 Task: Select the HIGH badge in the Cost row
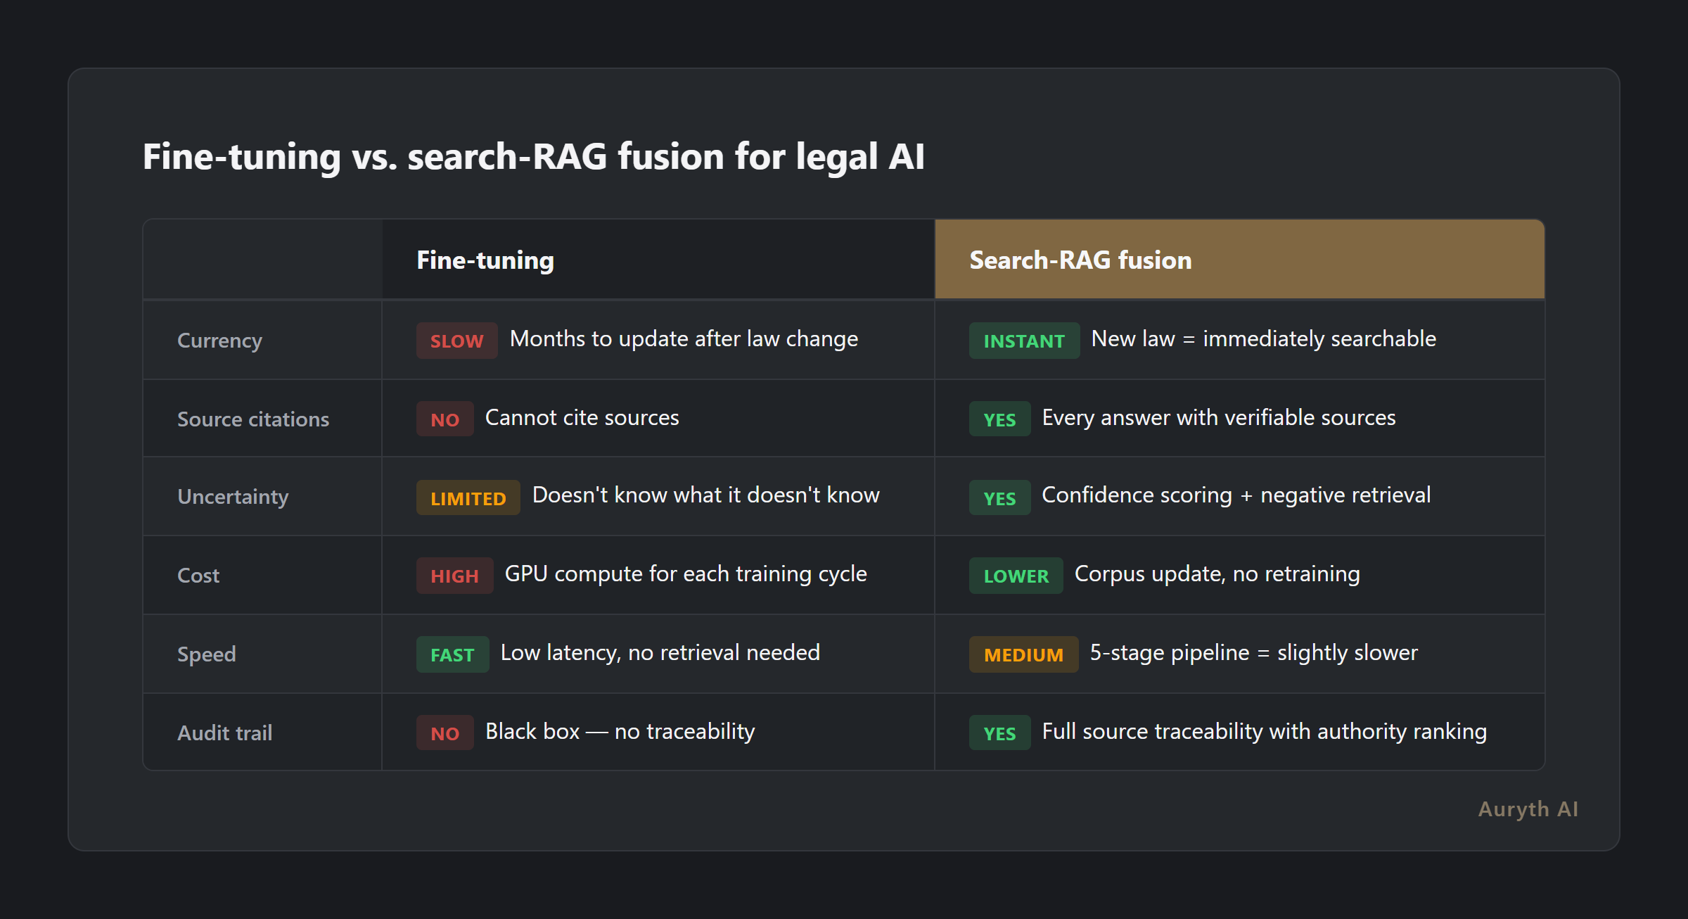pyautogui.click(x=454, y=576)
